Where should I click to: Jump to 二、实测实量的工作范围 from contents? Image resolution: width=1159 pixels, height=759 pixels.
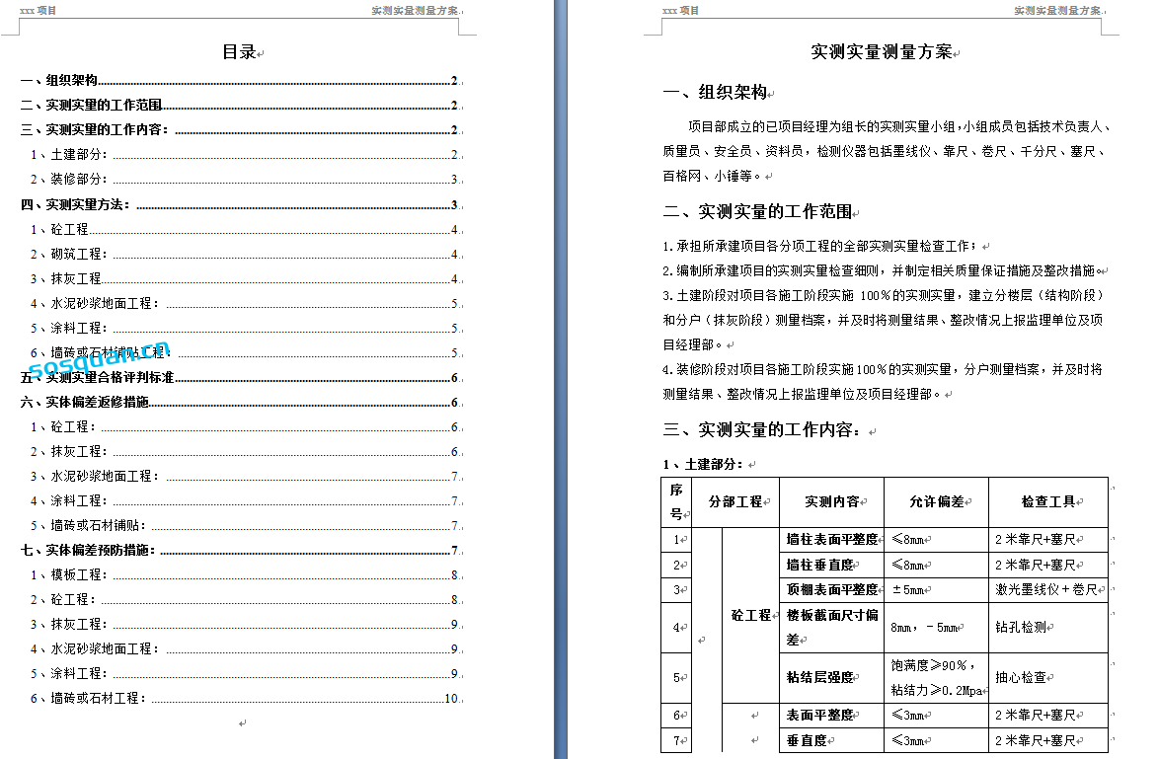pyautogui.click(x=92, y=106)
